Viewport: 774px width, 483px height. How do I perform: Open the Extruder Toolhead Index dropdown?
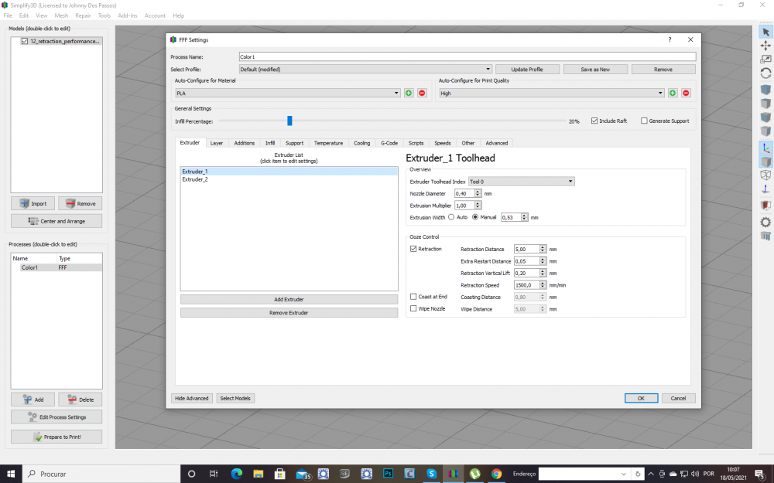tap(521, 182)
